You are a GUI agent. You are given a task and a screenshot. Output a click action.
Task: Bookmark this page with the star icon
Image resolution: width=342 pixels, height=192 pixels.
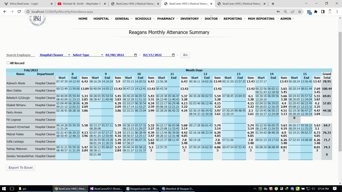click(x=300, y=12)
